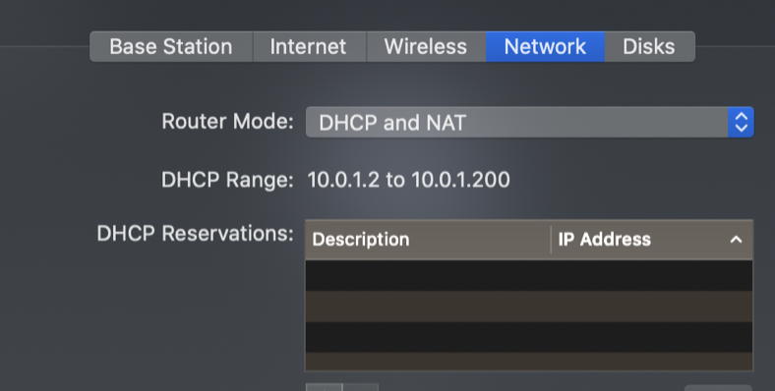The height and width of the screenshot is (391, 775).
Task: Open the Router Mode dropdown
Action: [529, 122]
